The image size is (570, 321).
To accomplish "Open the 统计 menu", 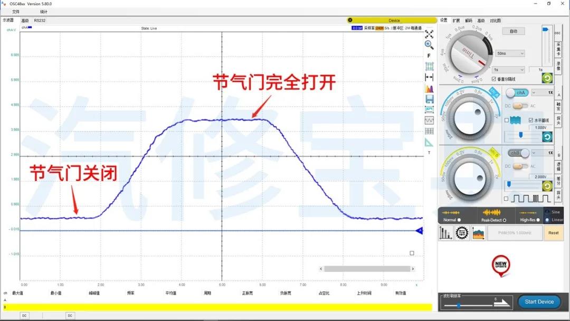I will [44, 12].
